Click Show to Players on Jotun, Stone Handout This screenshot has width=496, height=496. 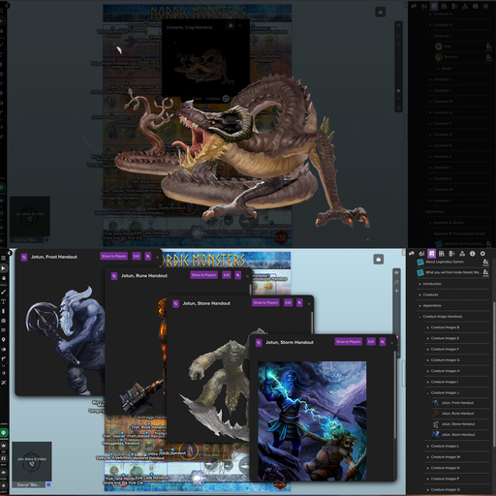265,303
